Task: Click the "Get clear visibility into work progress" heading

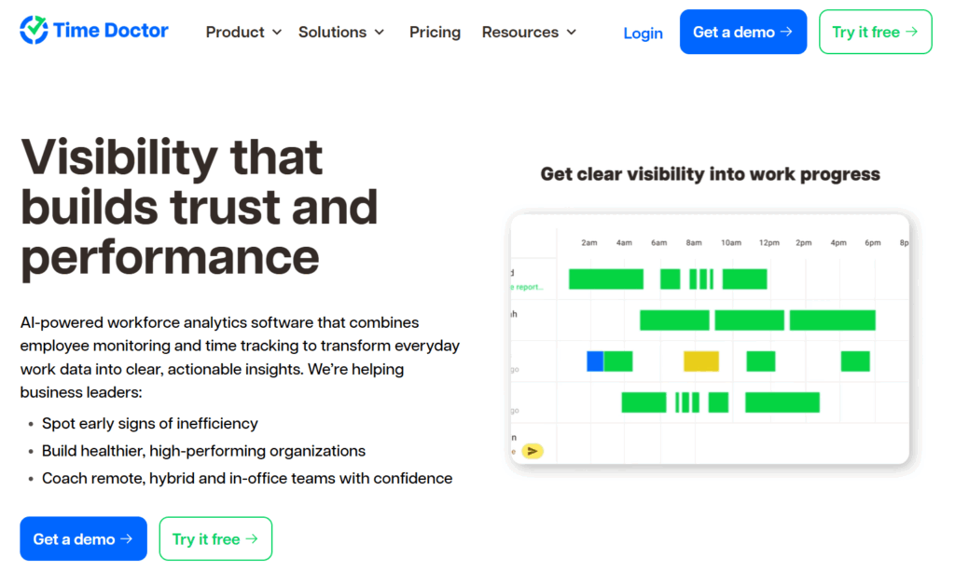Action: pos(710,174)
